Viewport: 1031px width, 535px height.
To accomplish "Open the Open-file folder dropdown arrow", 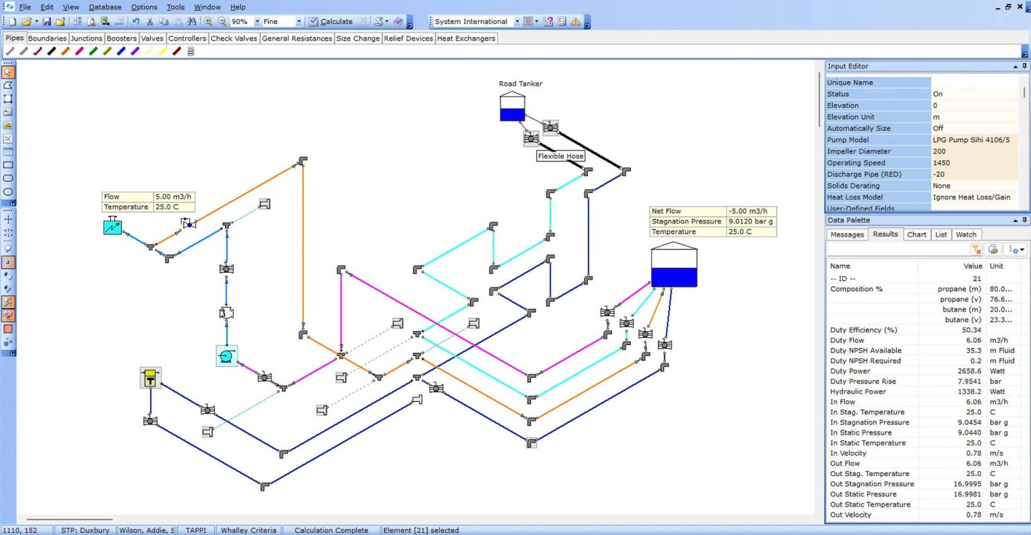I will tap(36, 22).
